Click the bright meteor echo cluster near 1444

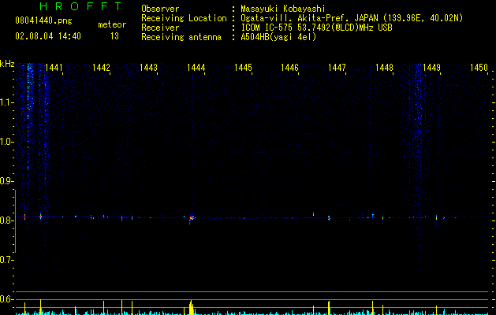(192, 219)
